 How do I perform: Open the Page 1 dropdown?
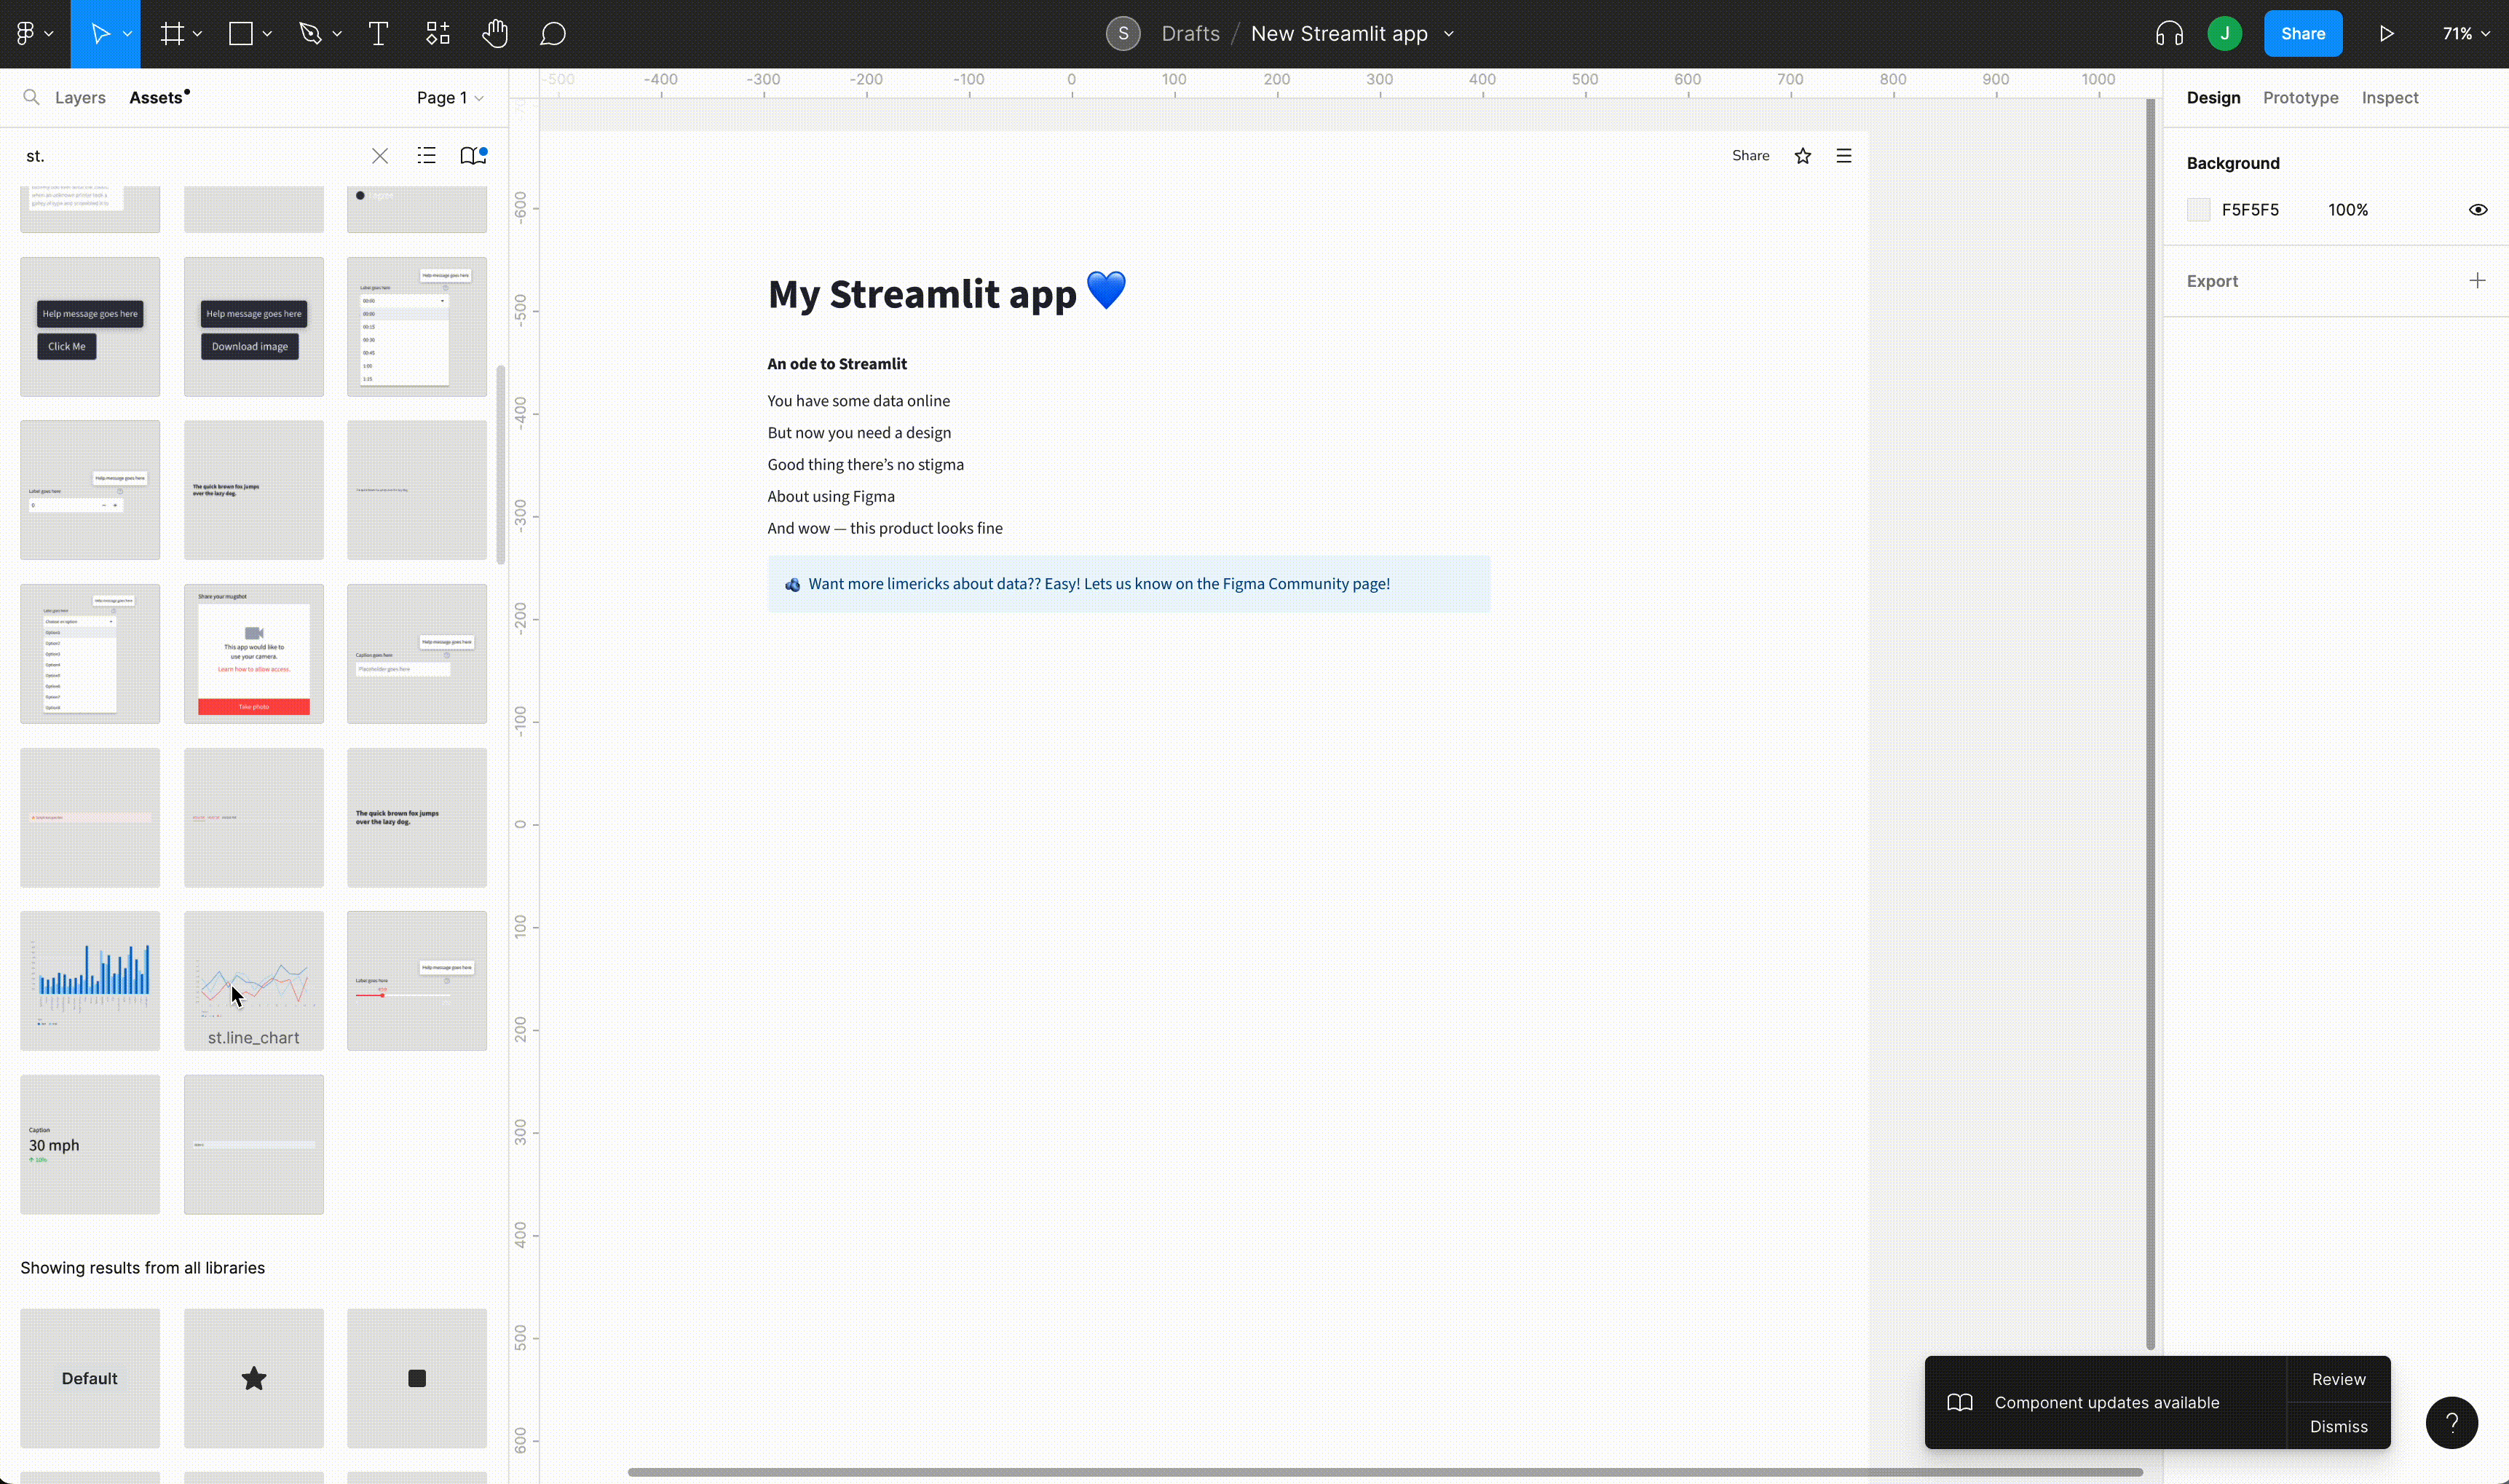pos(449,97)
